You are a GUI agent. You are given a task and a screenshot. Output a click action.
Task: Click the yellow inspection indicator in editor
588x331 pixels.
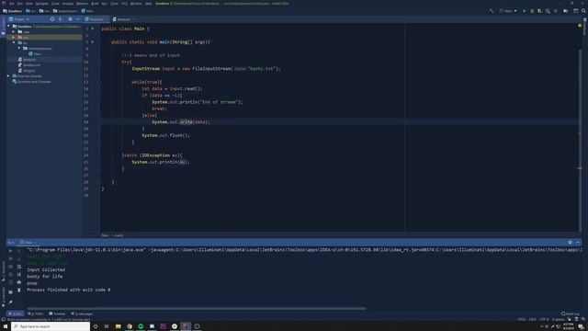[x=580, y=26]
